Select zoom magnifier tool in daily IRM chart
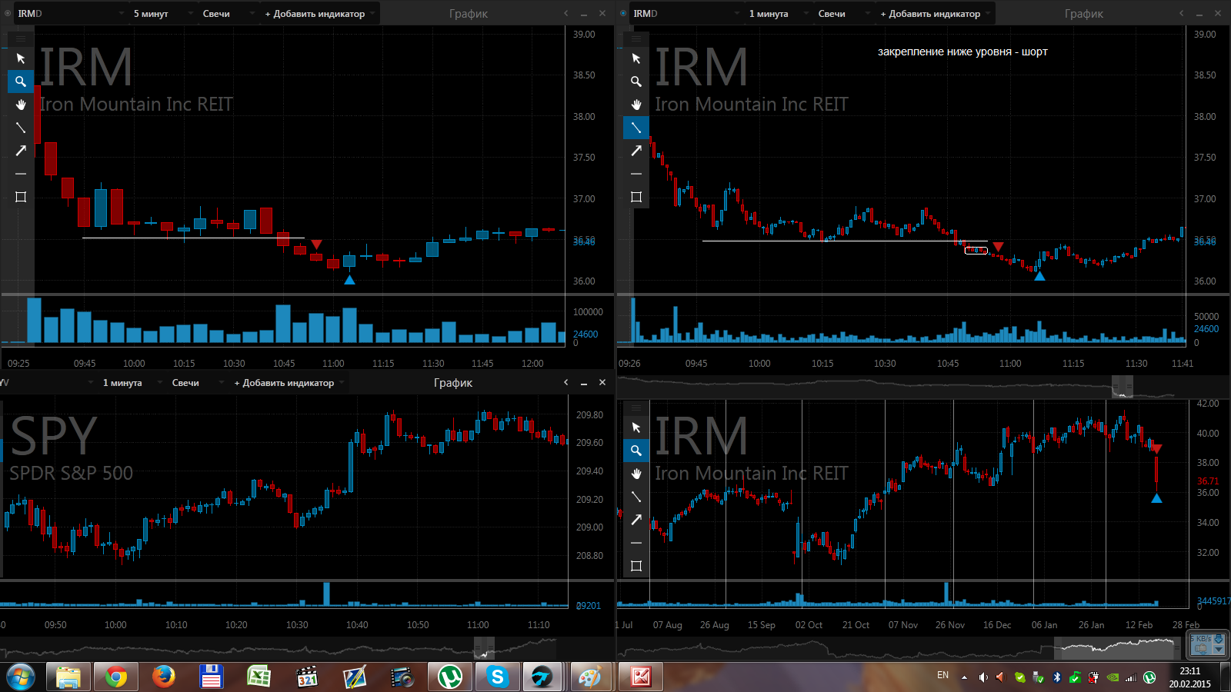The width and height of the screenshot is (1231, 692). [x=636, y=451]
